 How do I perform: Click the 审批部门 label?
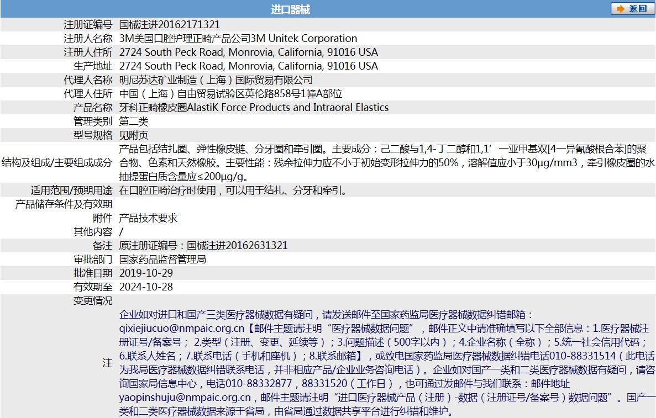pos(93,259)
